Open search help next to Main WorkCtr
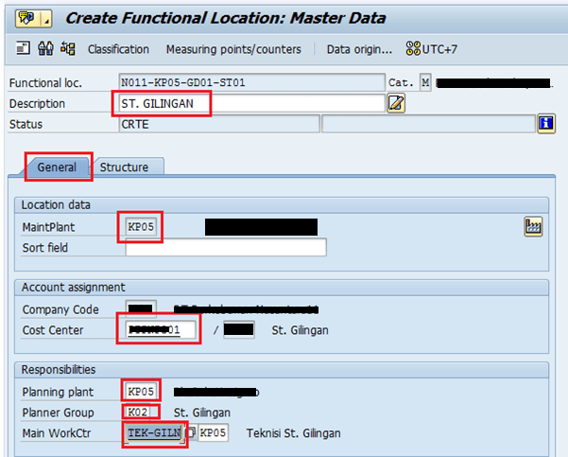568x457 pixels. click(x=190, y=433)
